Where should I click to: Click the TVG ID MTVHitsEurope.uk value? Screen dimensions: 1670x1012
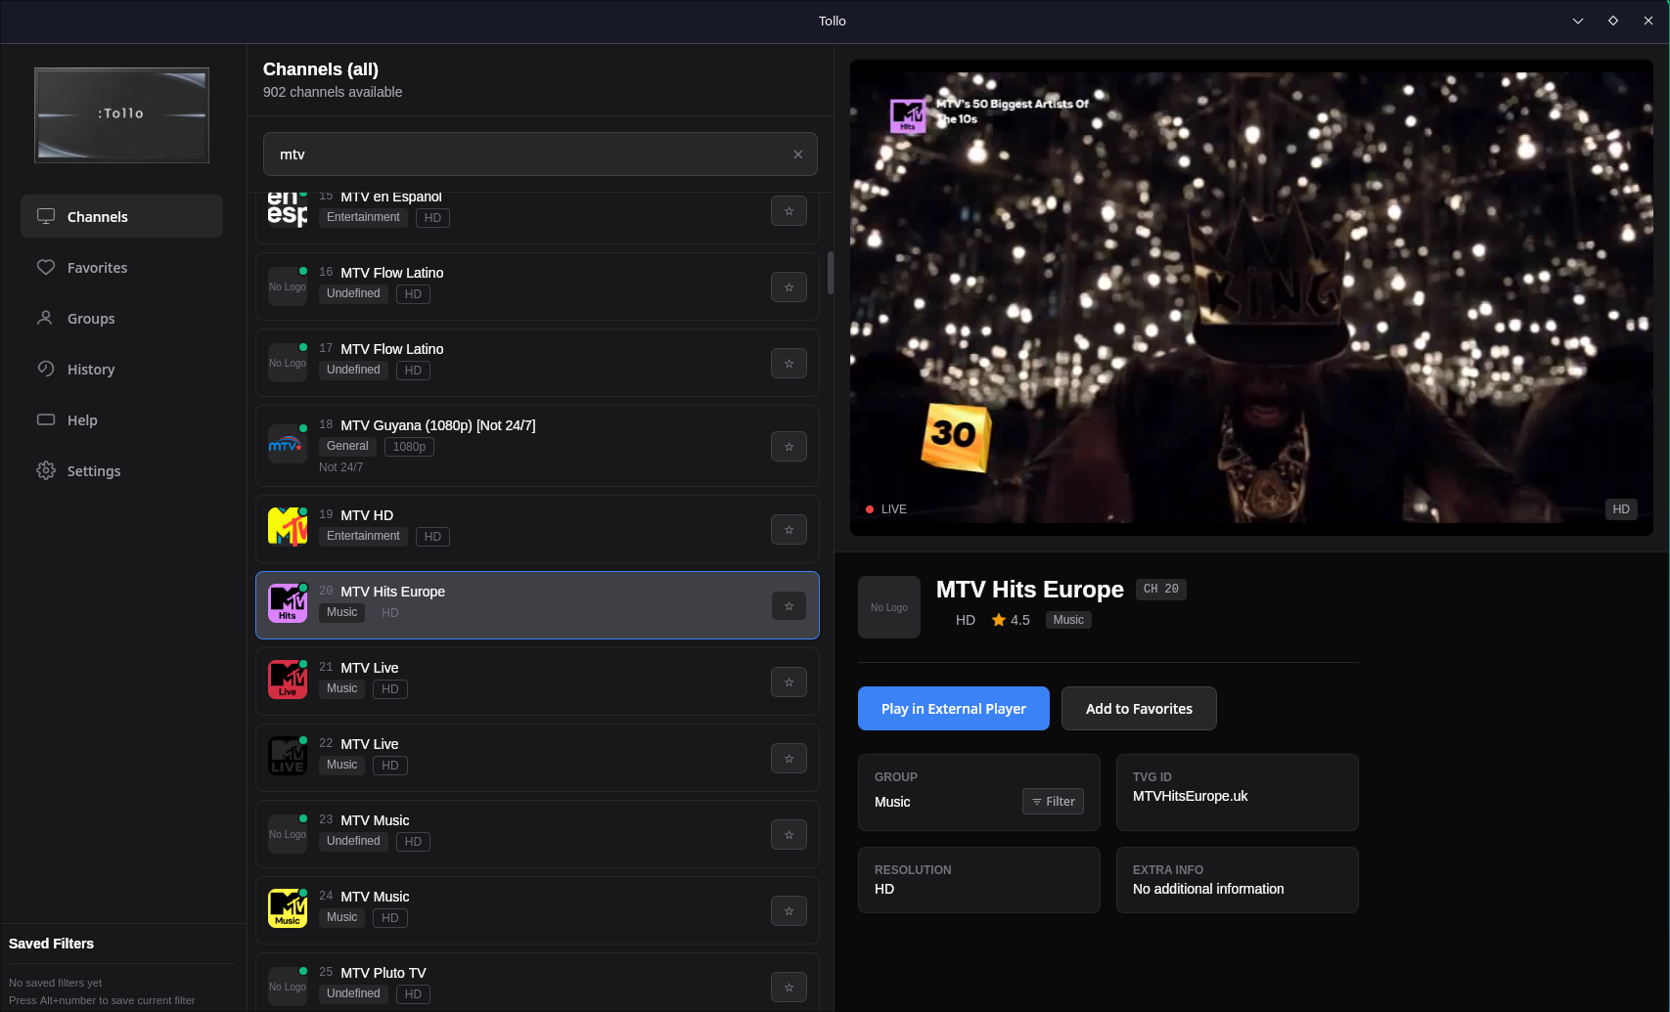tap(1191, 796)
